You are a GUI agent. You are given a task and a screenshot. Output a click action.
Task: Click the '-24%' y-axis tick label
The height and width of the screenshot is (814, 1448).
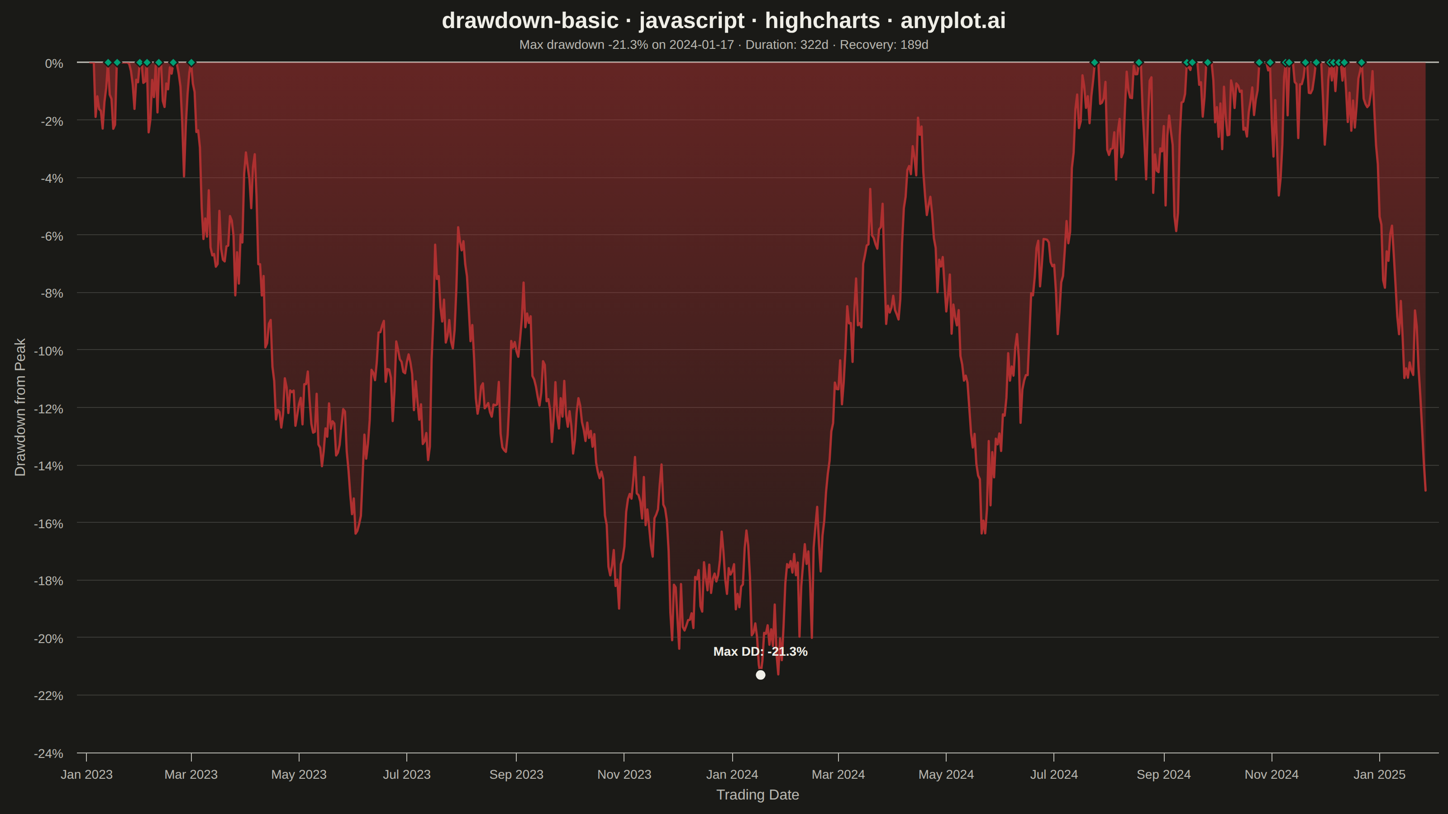[x=48, y=754]
